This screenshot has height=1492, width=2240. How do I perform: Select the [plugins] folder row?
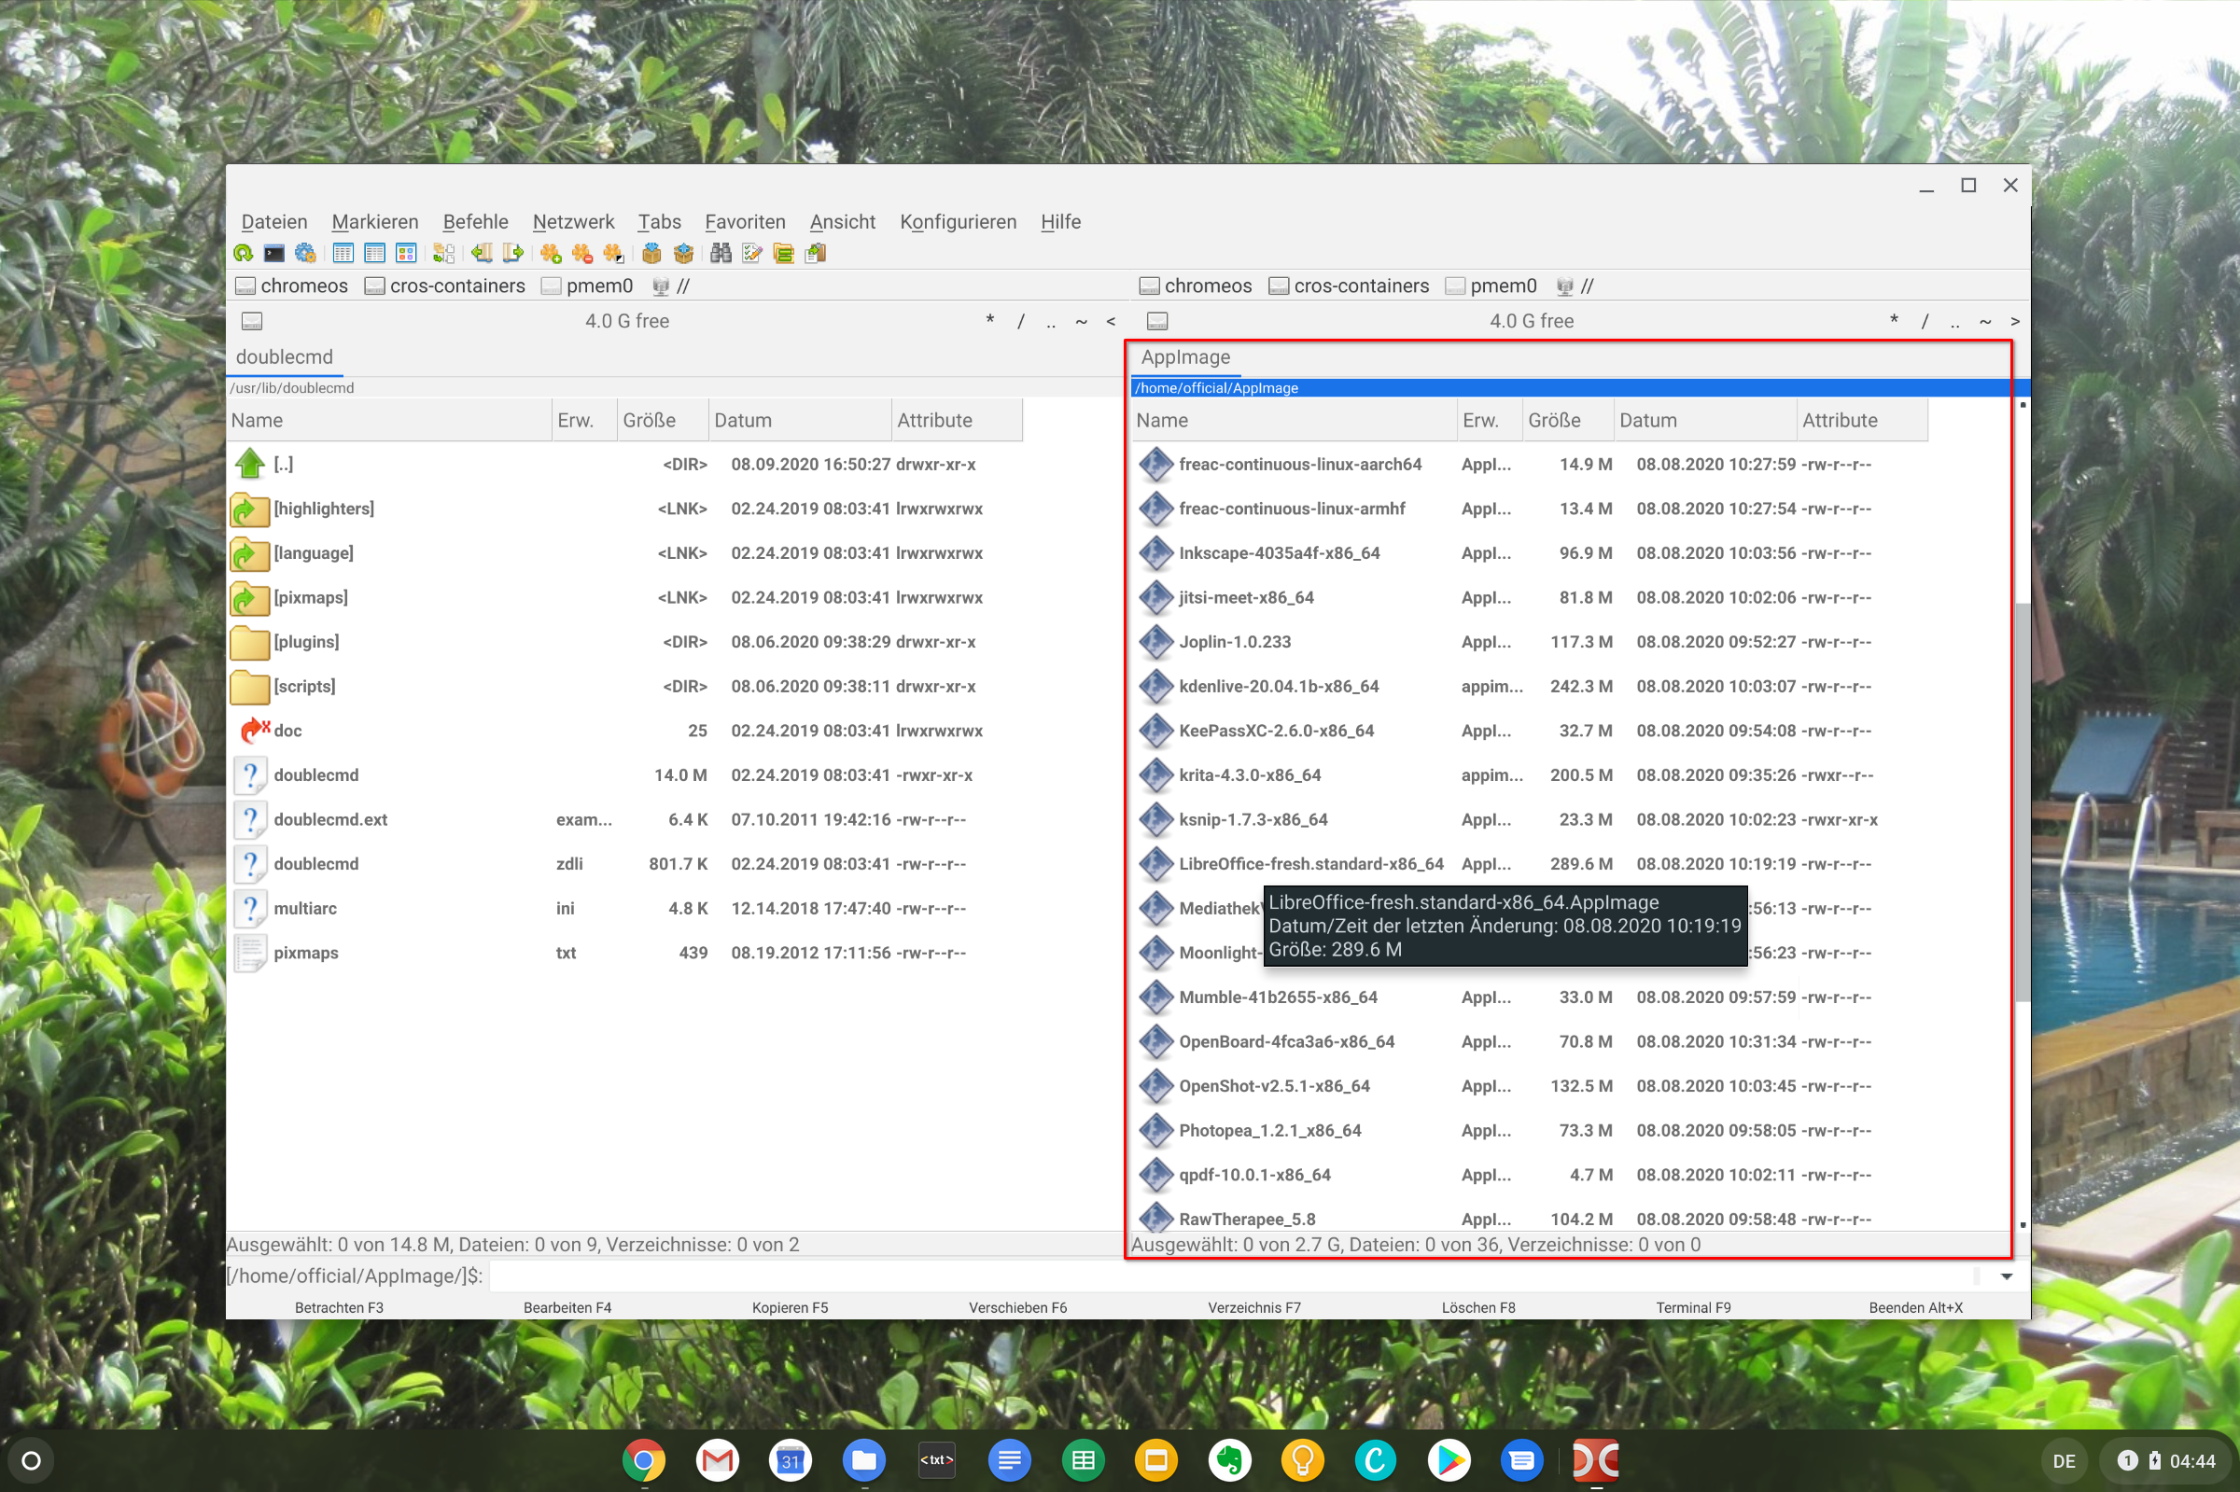click(624, 641)
